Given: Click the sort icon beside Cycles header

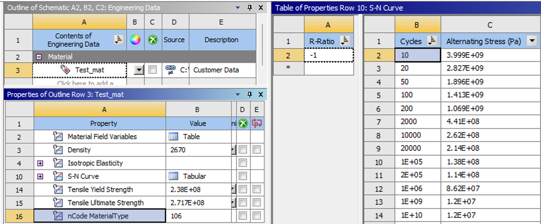Looking at the screenshot, I should (433, 41).
